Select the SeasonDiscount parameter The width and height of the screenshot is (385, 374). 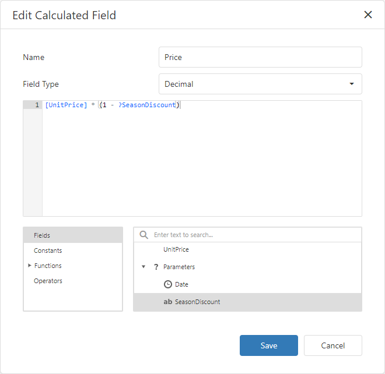pos(247,302)
